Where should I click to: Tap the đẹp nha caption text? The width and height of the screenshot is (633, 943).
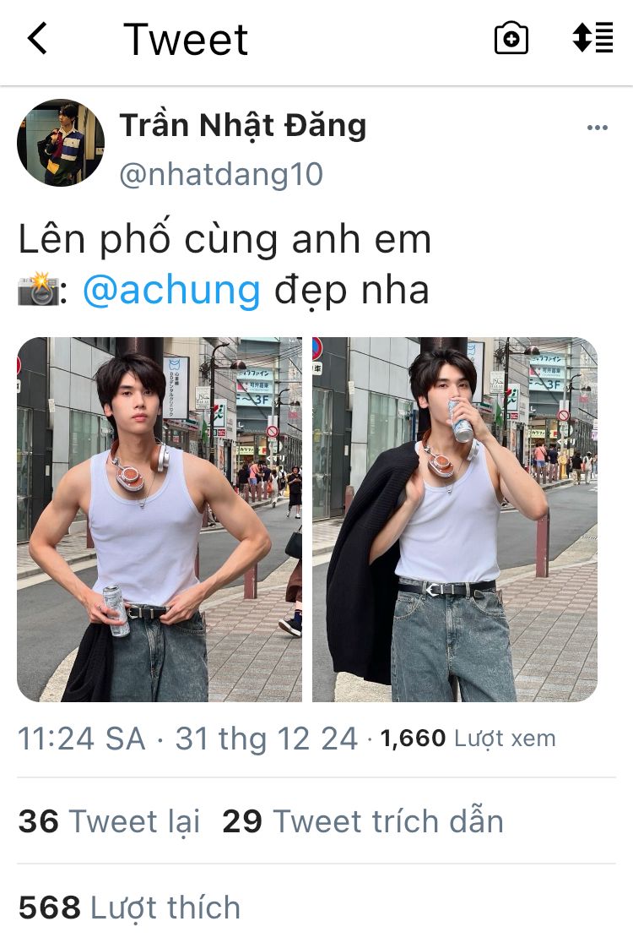pos(352,291)
